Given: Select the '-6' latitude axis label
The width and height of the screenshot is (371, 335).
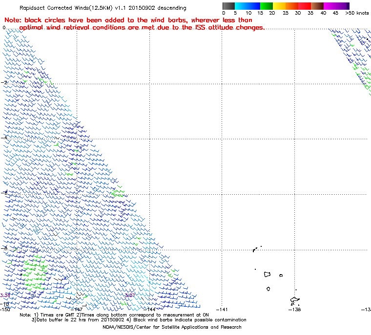Looking at the screenshot, I should (x=4, y=193).
